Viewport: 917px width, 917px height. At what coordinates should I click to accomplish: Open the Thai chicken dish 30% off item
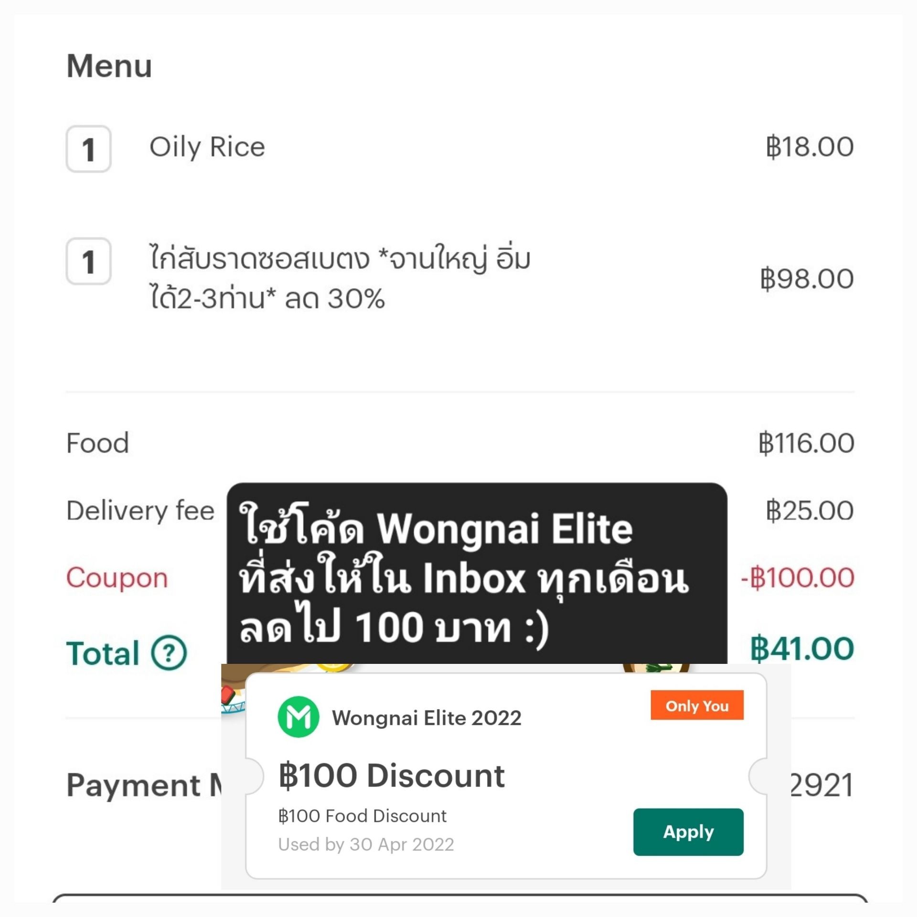340,278
